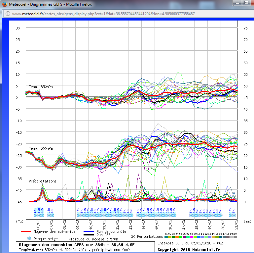
Task: Click the 'Risque neige' legend label
Action: [46, 239]
